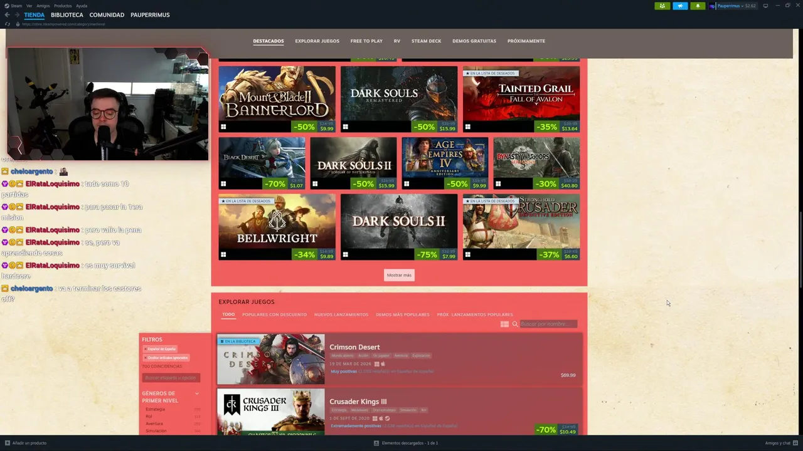Image resolution: width=803 pixels, height=451 pixels.
Task: Open the Crimson Desert title link
Action: (354, 347)
